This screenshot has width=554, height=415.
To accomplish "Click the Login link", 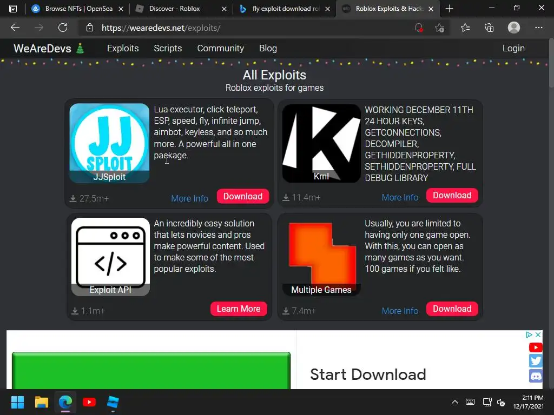I will pyautogui.click(x=513, y=48).
